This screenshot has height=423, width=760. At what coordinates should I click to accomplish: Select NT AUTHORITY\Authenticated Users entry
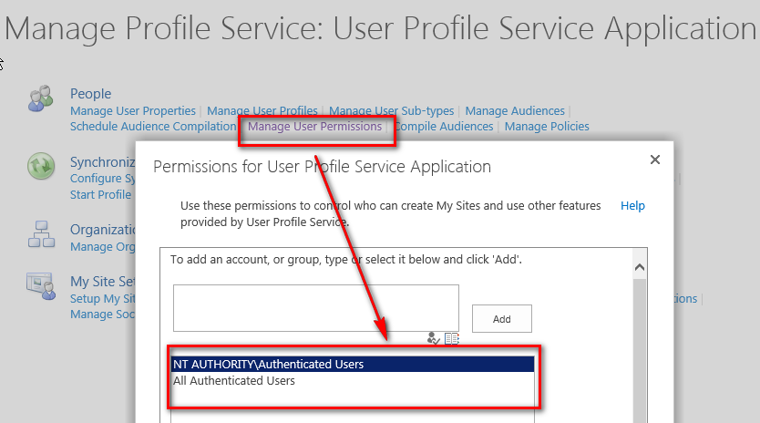coord(353,364)
